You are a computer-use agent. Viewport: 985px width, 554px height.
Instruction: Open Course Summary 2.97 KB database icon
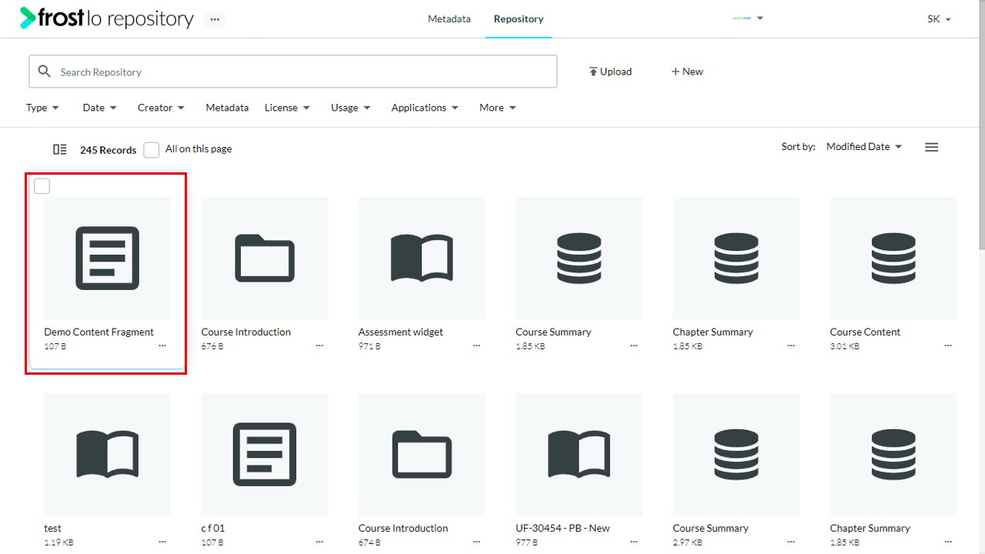click(x=736, y=454)
